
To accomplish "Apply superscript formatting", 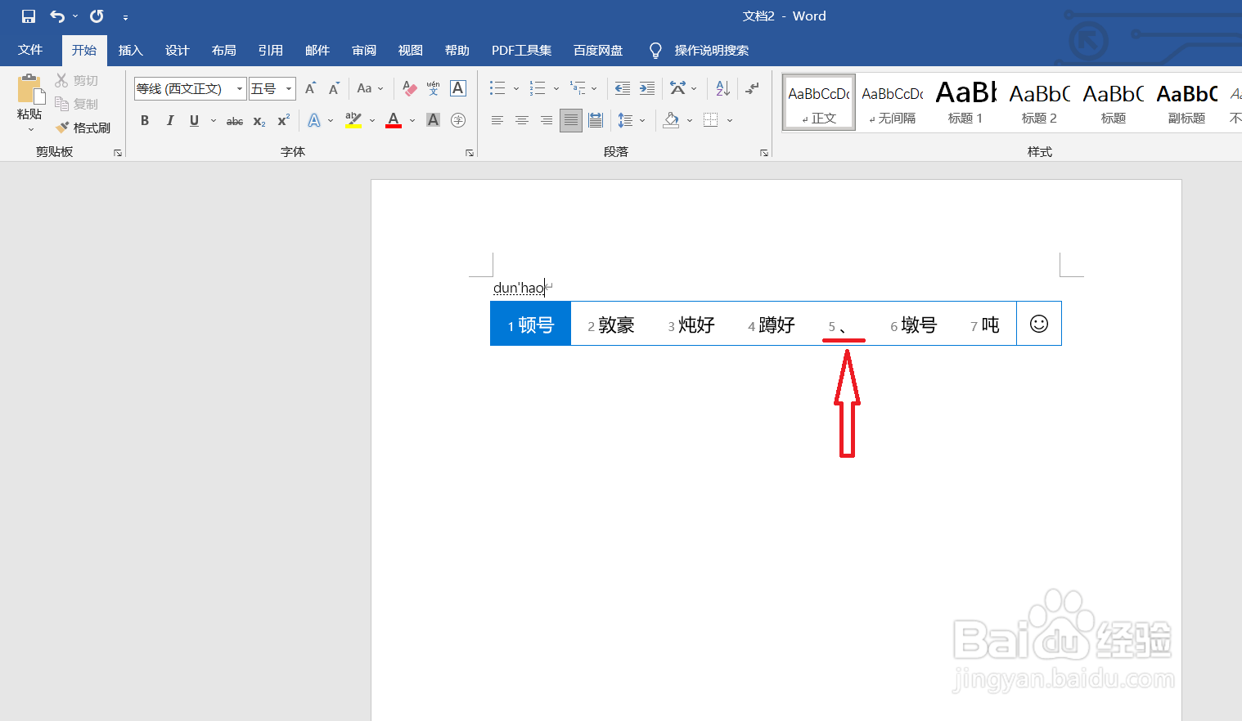I will [x=282, y=121].
